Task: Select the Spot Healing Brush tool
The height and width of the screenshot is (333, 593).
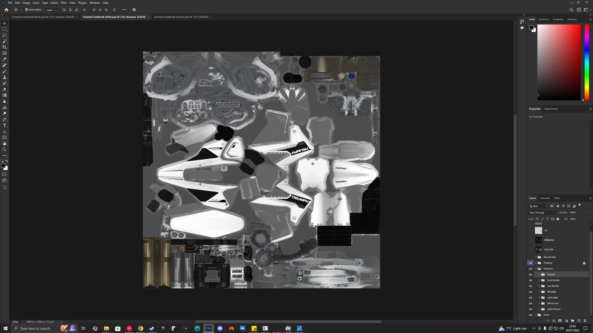Action: click(5, 65)
